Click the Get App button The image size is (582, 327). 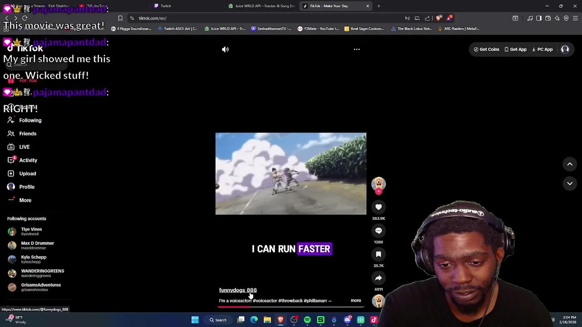[515, 50]
